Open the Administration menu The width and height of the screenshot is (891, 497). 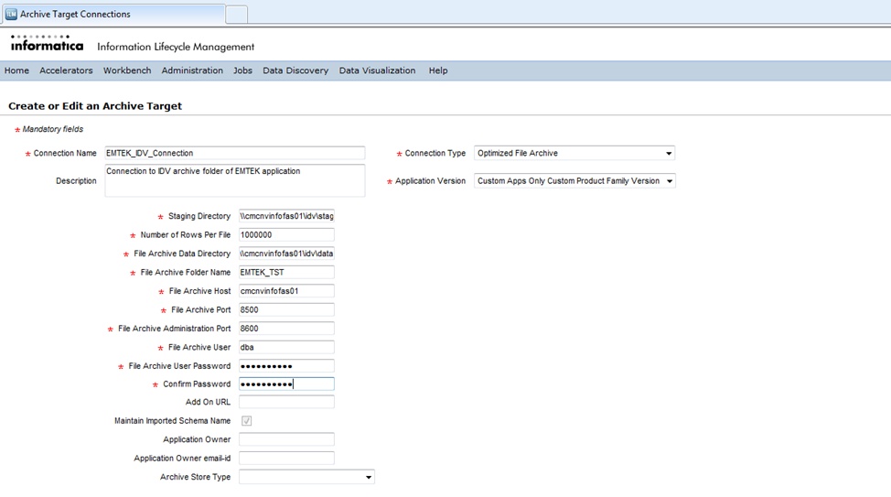pos(192,70)
